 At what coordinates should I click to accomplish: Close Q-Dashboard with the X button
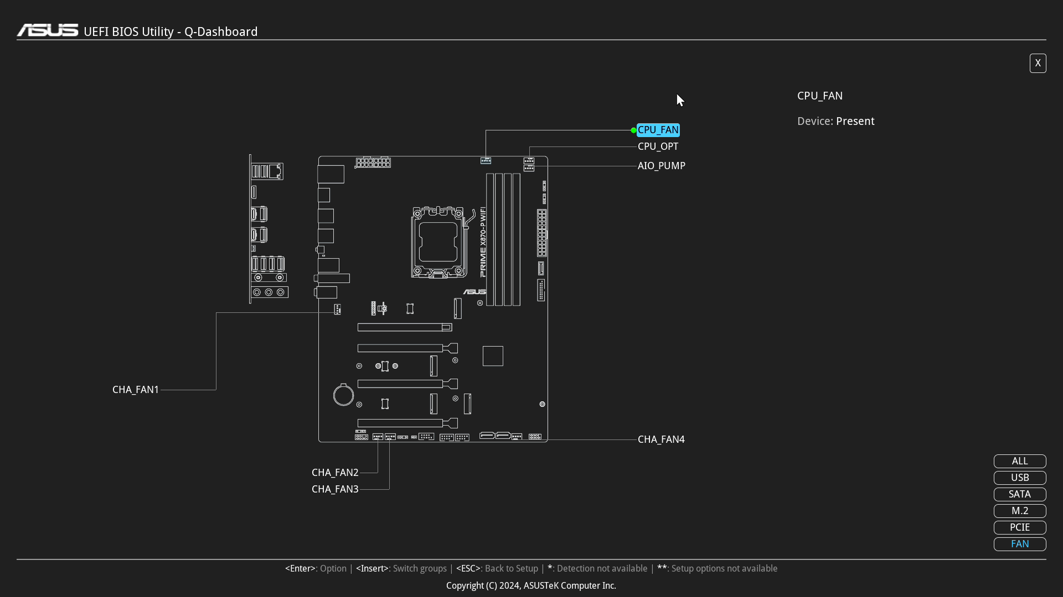tap(1038, 63)
